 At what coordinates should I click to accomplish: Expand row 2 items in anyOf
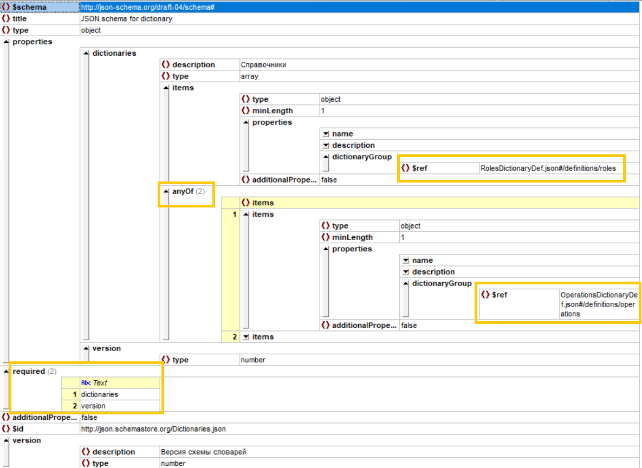(x=245, y=336)
